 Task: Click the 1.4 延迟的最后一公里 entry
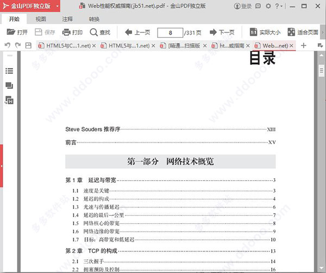(x=174, y=215)
